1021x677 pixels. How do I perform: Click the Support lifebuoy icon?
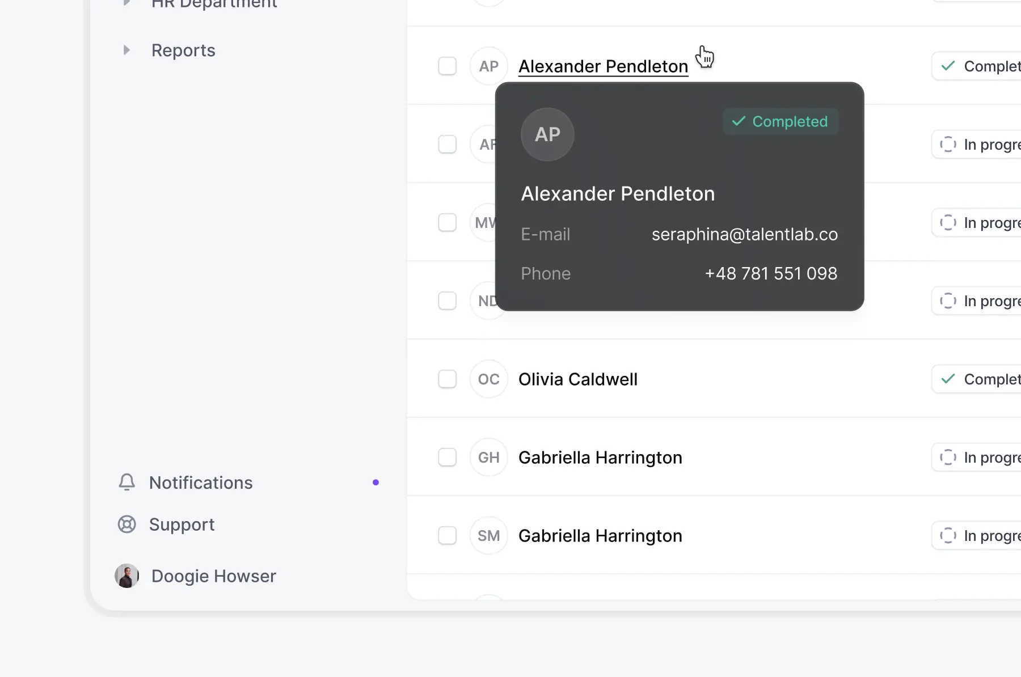[127, 524]
